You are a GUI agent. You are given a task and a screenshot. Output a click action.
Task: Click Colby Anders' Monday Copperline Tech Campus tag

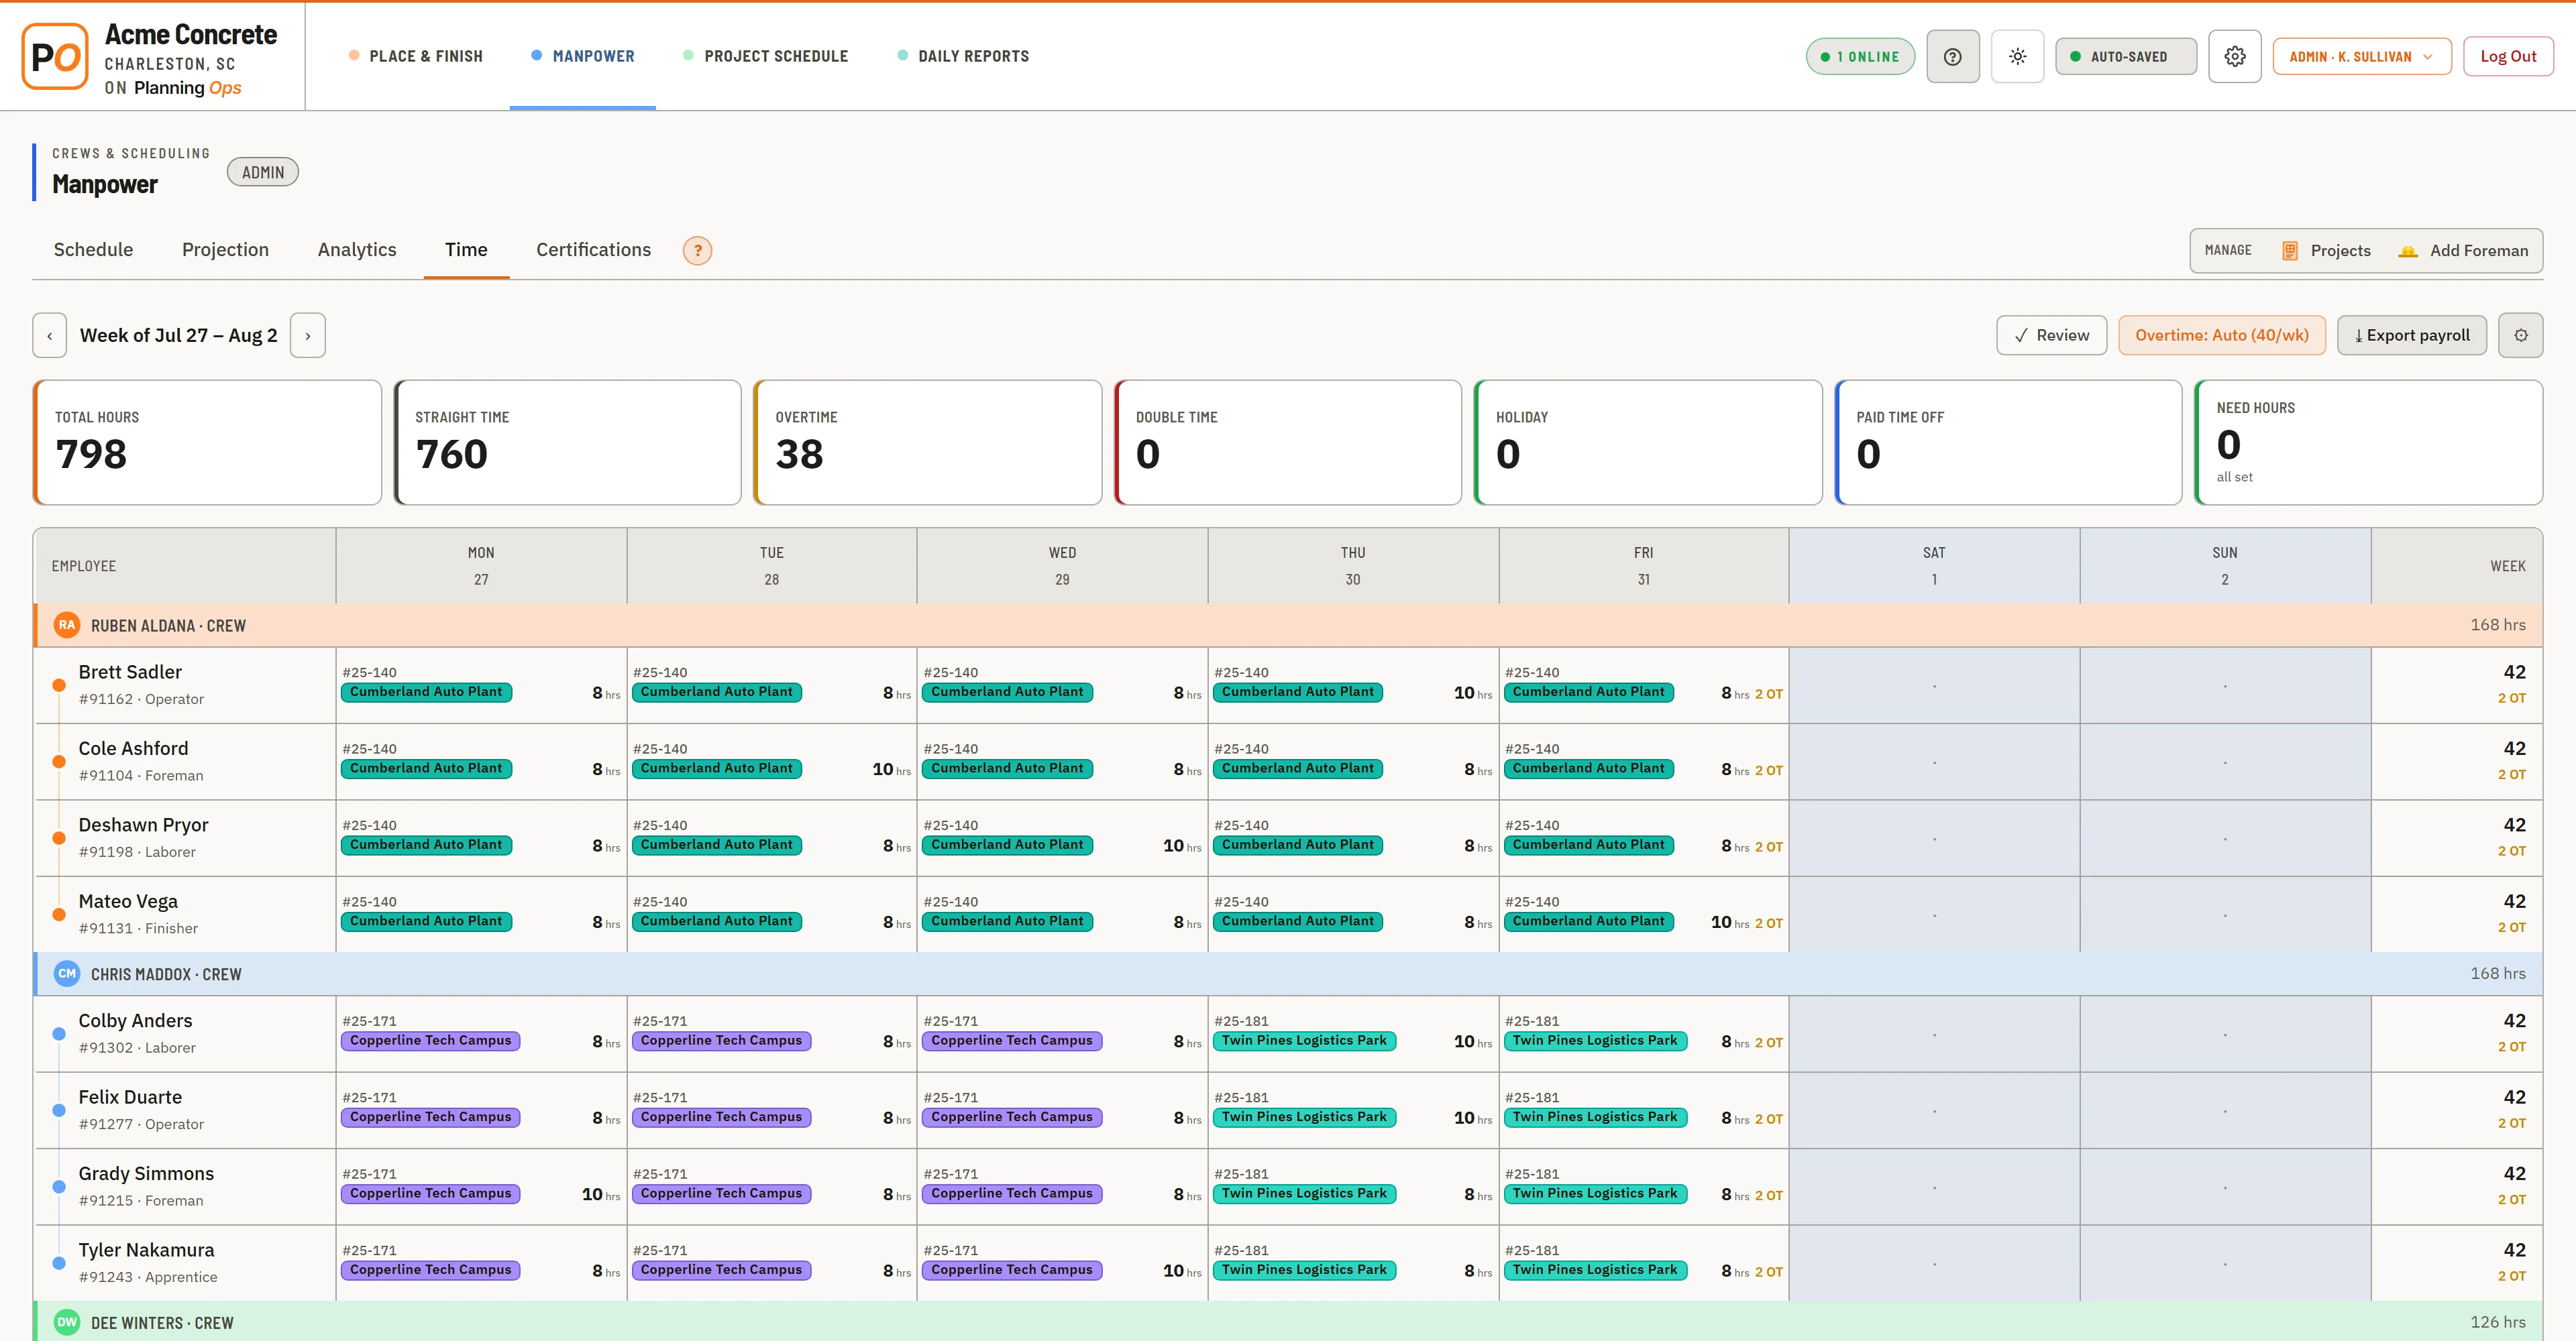pyautogui.click(x=430, y=1041)
